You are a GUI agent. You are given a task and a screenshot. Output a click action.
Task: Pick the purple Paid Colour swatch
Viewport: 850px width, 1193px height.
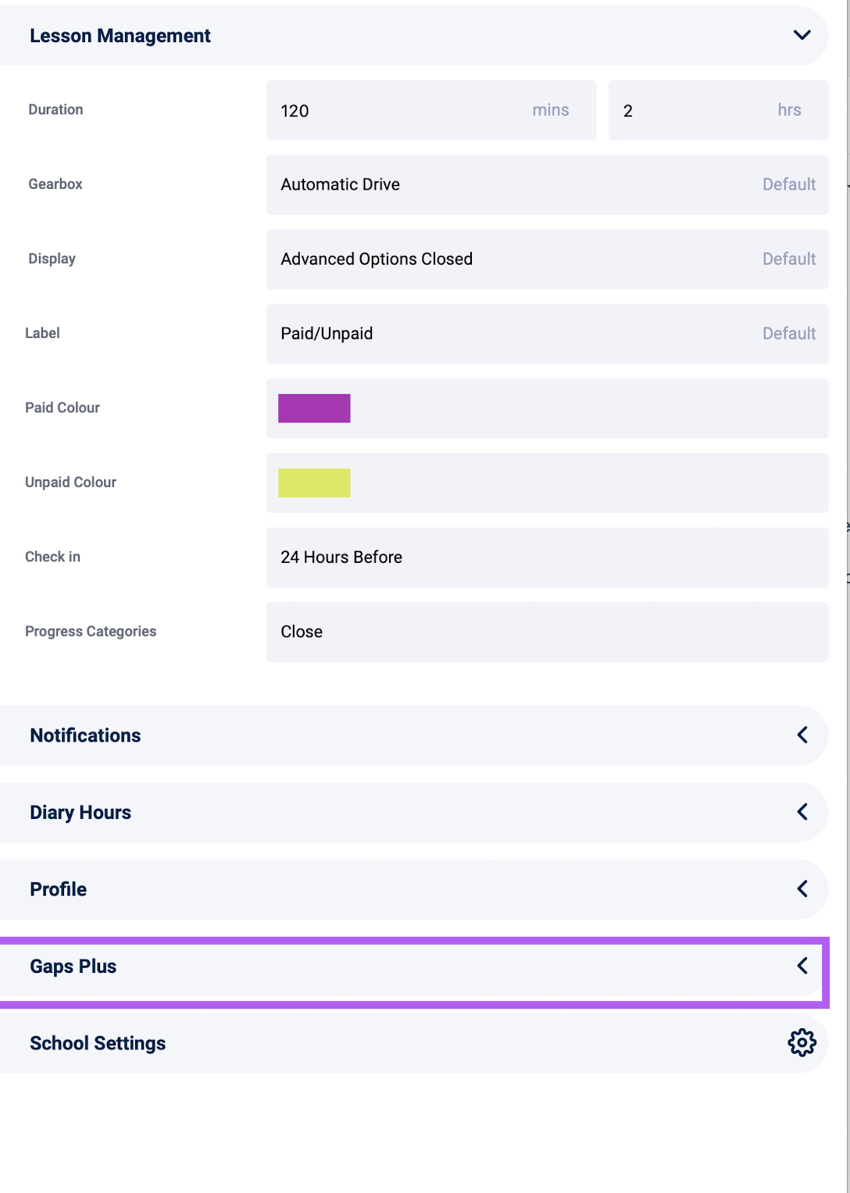(x=314, y=408)
